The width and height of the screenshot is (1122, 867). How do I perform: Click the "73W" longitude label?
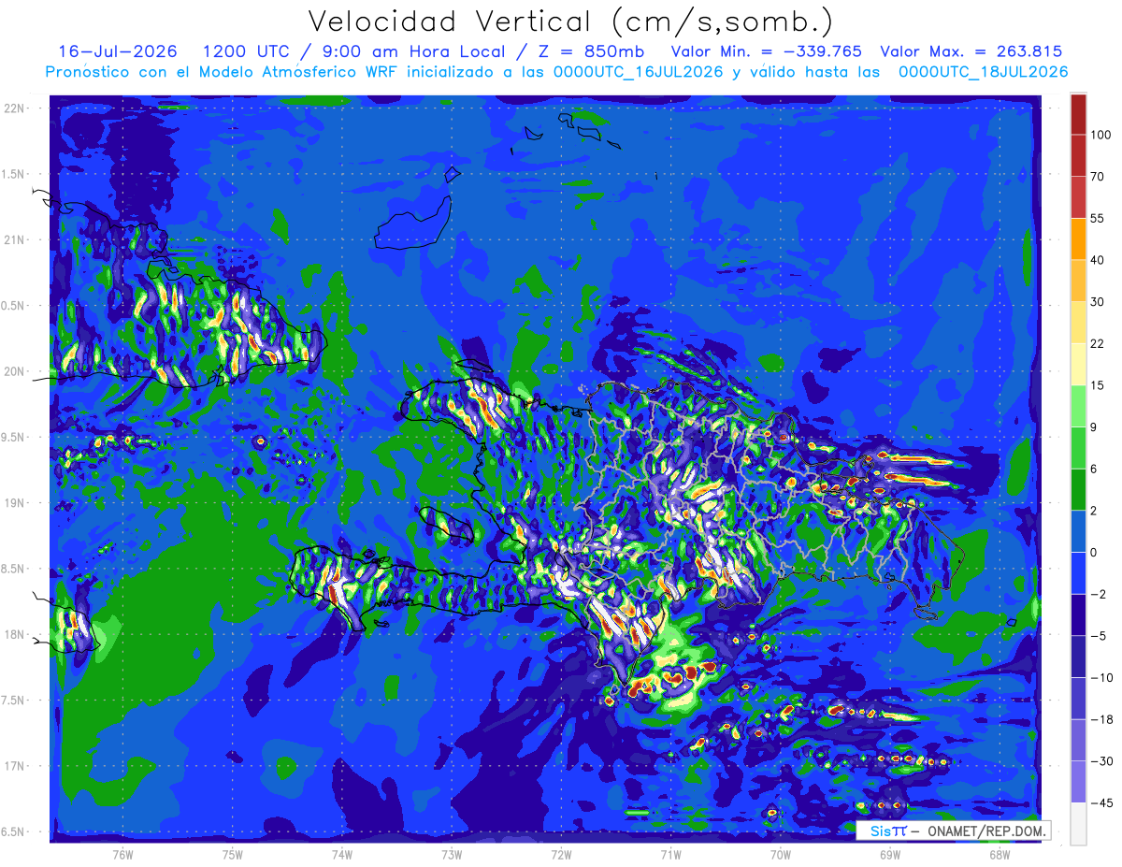pyautogui.click(x=452, y=855)
